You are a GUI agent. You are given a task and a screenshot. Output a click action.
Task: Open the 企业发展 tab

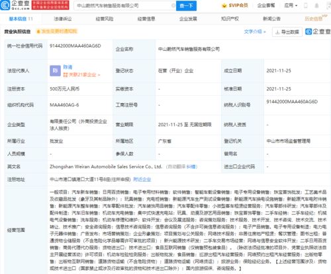coord(188,19)
